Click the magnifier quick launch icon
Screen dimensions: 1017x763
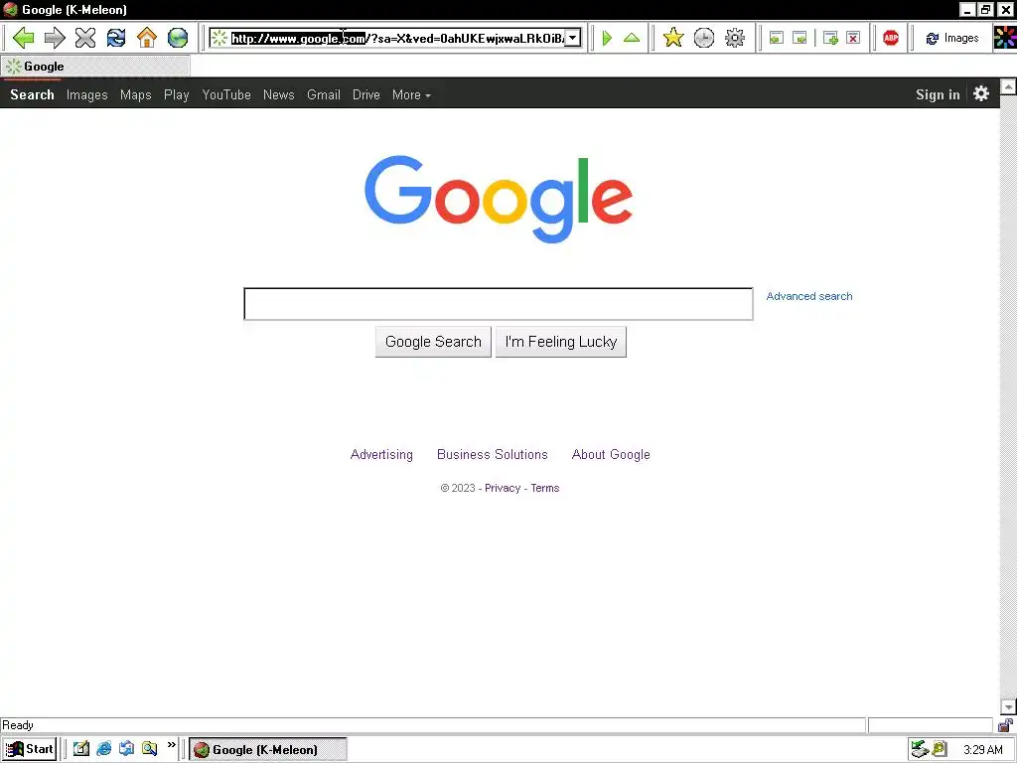149,749
